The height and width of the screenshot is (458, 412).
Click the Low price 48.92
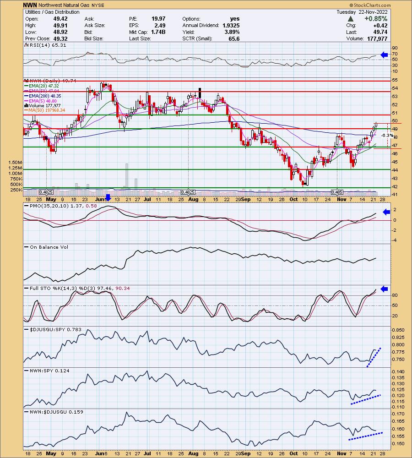tap(60, 32)
